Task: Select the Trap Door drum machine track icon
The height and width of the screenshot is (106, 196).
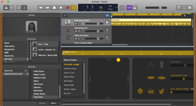Action: click(x=68, y=22)
